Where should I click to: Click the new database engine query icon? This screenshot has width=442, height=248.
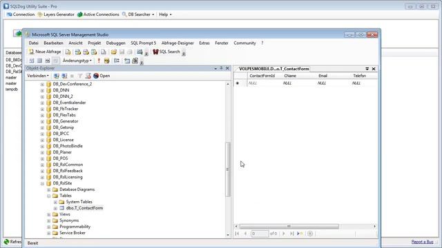68,52
